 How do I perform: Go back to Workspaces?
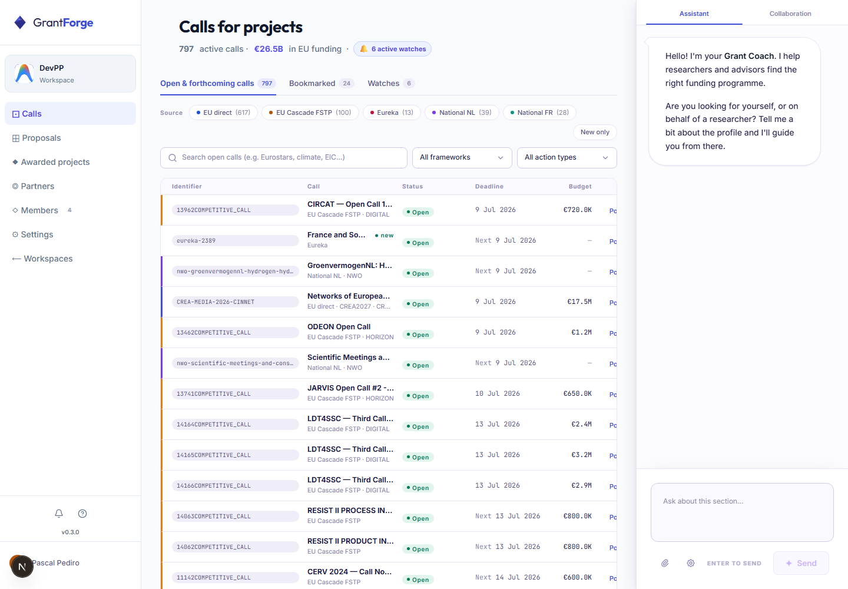click(x=70, y=259)
